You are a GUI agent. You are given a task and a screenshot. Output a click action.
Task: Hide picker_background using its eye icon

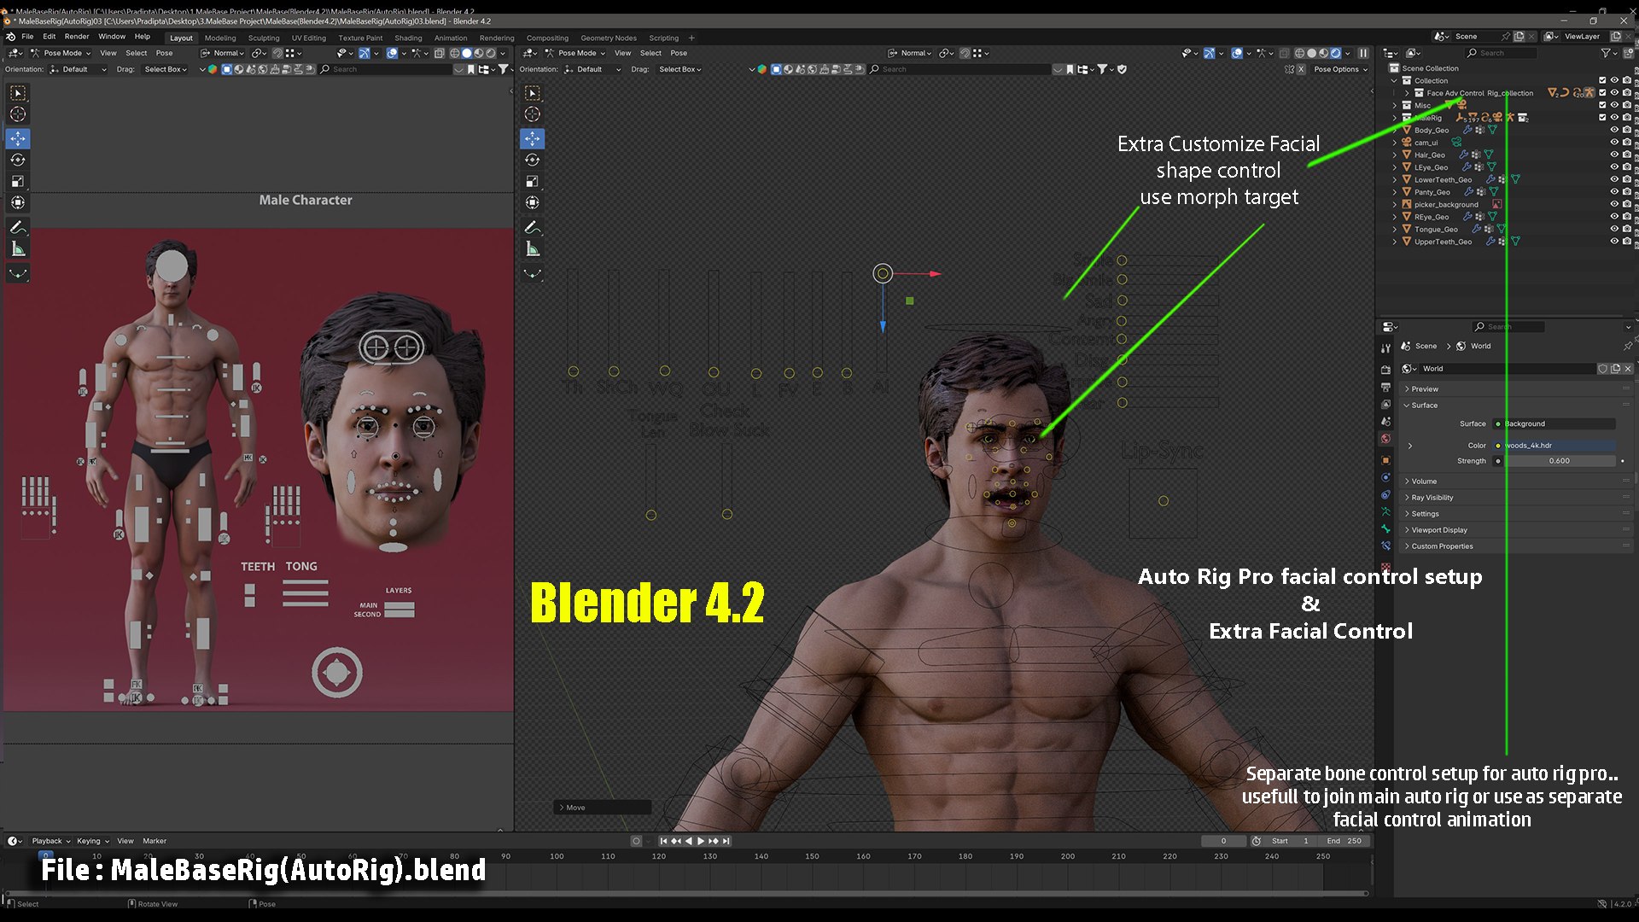1614,204
